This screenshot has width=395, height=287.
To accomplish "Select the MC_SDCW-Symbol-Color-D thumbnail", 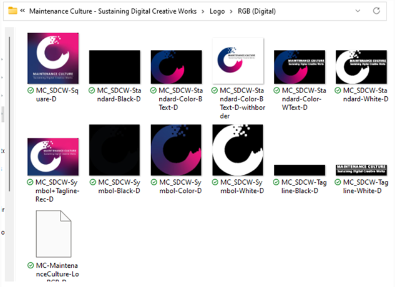I will pos(176,150).
